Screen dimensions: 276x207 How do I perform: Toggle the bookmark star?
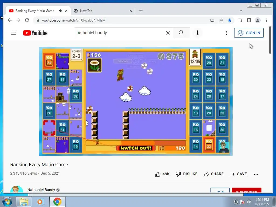coord(230,20)
